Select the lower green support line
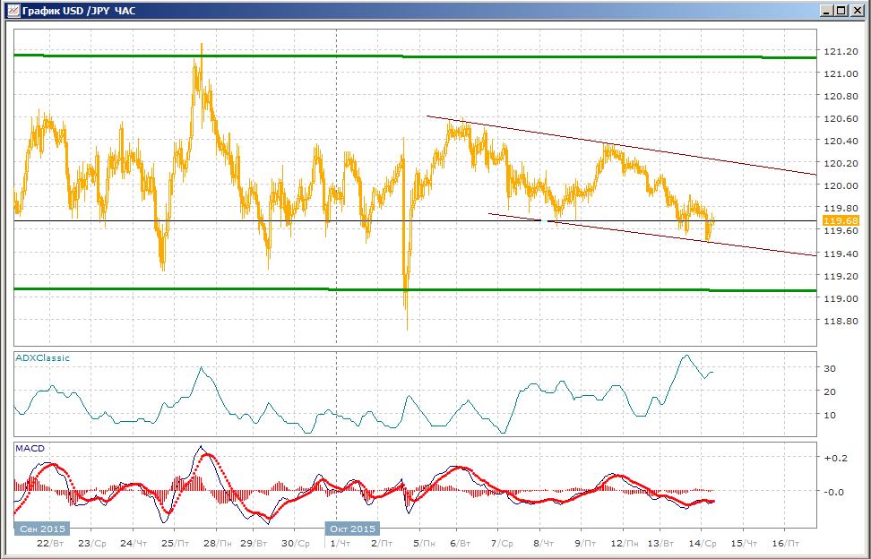The width and height of the screenshot is (871, 559). coord(415,289)
